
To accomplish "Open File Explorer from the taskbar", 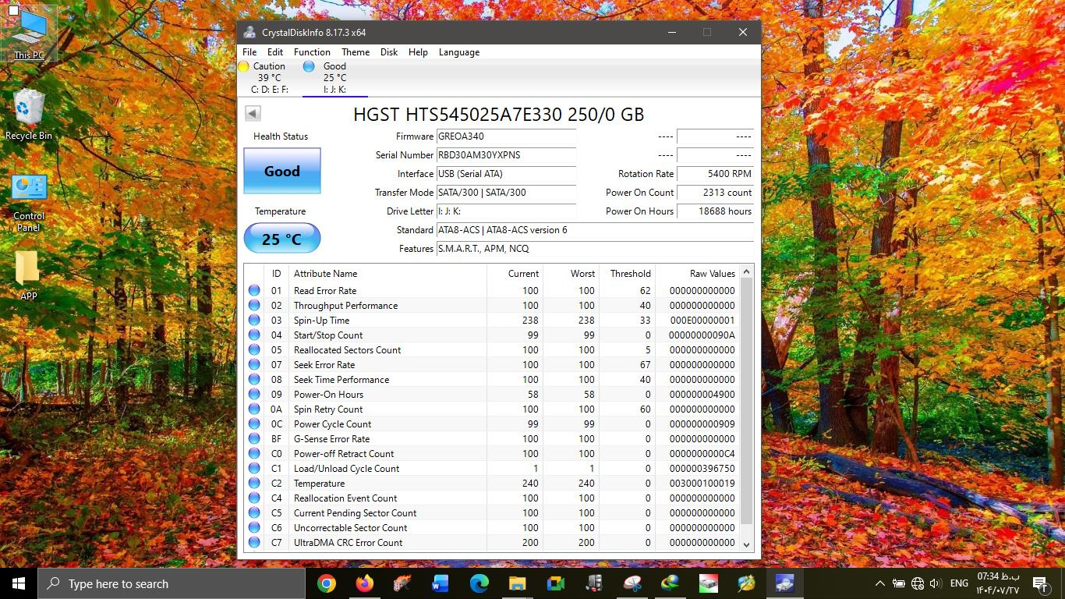I will [517, 583].
